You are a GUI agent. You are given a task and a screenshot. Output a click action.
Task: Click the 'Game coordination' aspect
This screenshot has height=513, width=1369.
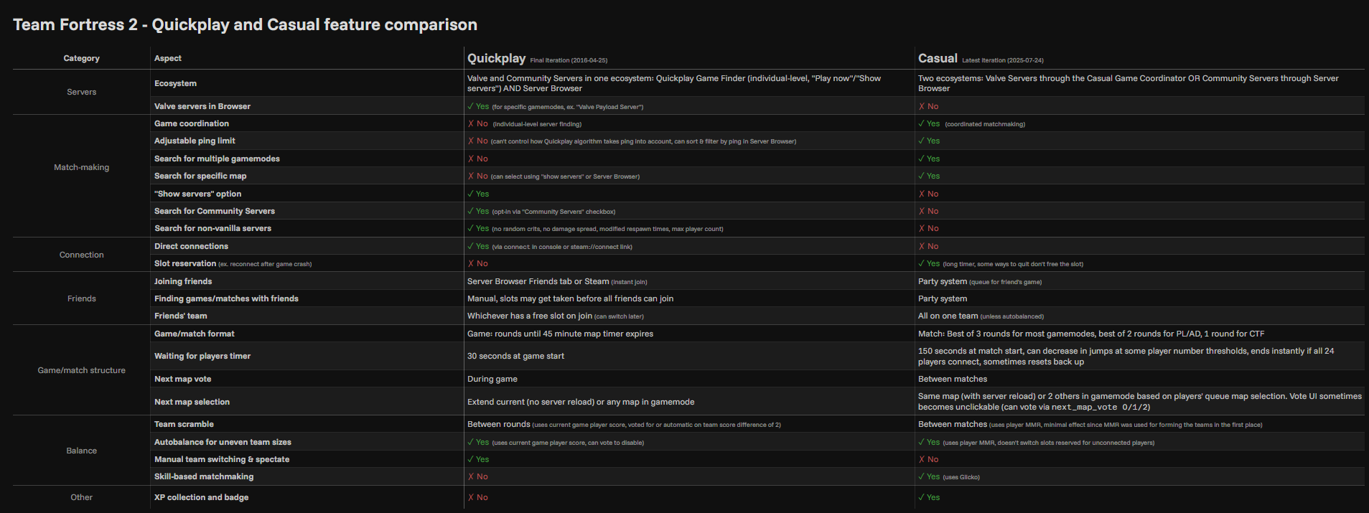point(192,123)
